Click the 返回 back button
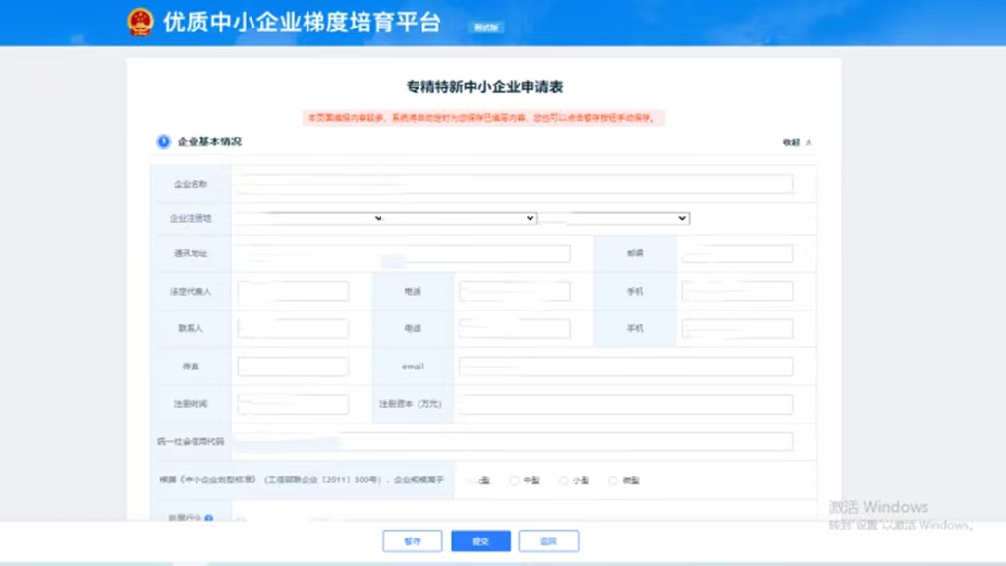1006x566 pixels. 548,541
